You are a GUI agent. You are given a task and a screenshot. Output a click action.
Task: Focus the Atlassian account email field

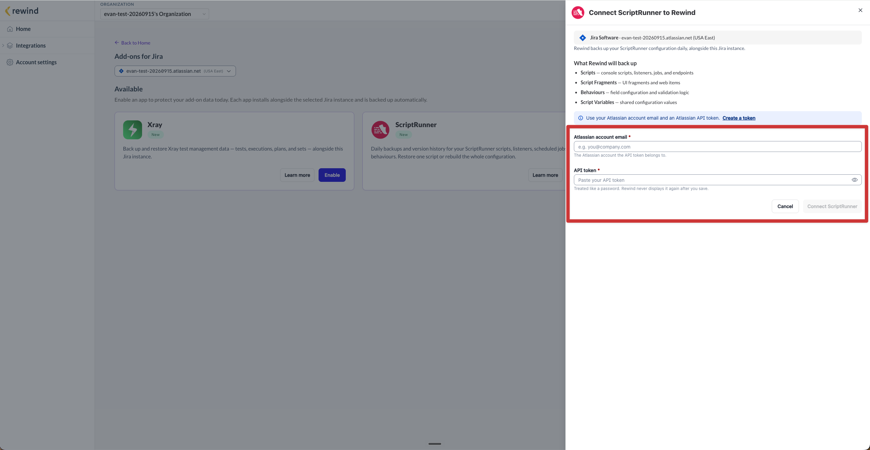pos(717,146)
